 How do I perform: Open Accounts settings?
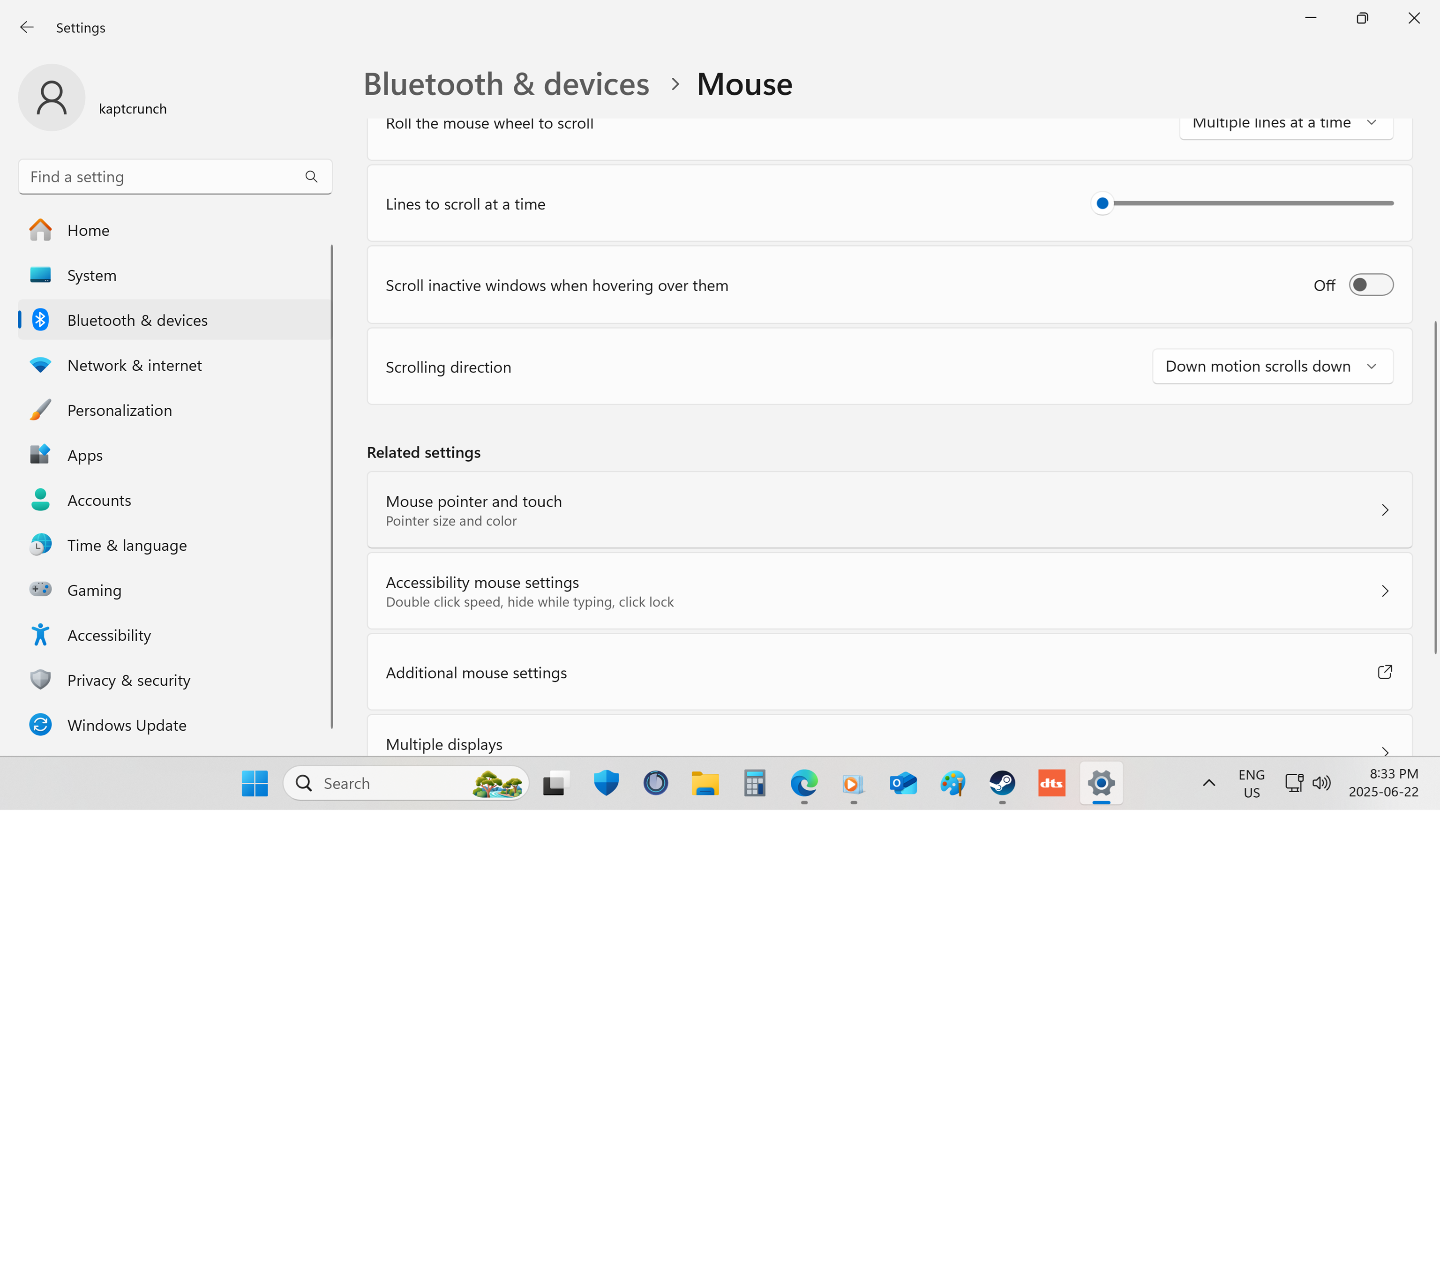point(174,500)
